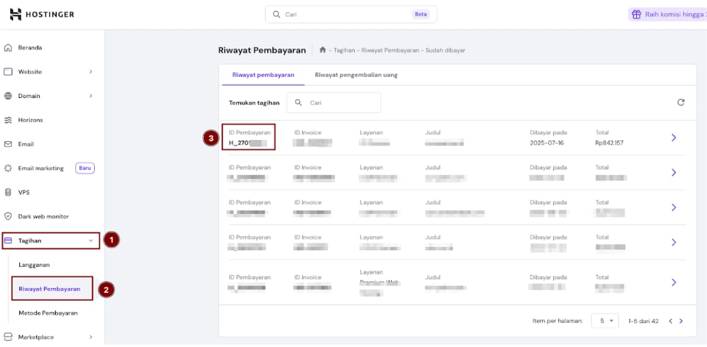Click the refresh icon in payment list

pyautogui.click(x=680, y=102)
